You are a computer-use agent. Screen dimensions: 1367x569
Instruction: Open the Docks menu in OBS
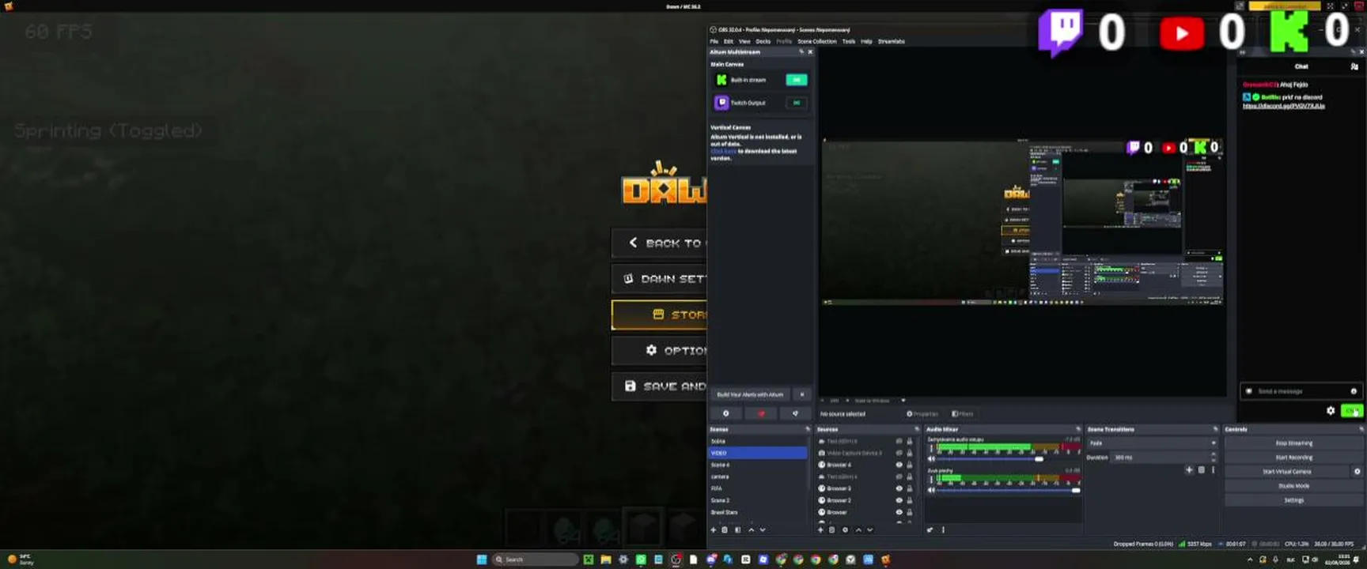(763, 41)
